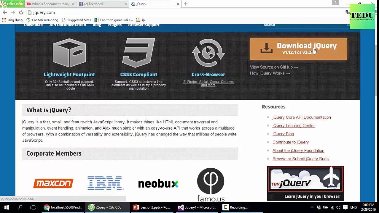Open About the jQuery Foundation link

(x=298, y=151)
